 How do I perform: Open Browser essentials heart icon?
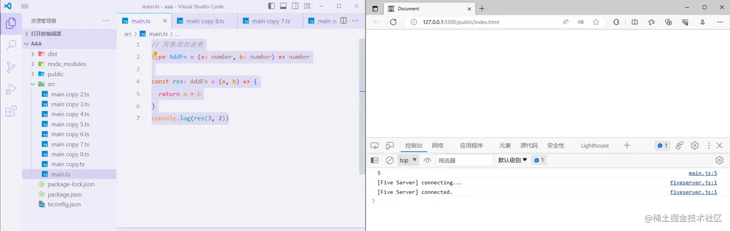tap(685, 22)
